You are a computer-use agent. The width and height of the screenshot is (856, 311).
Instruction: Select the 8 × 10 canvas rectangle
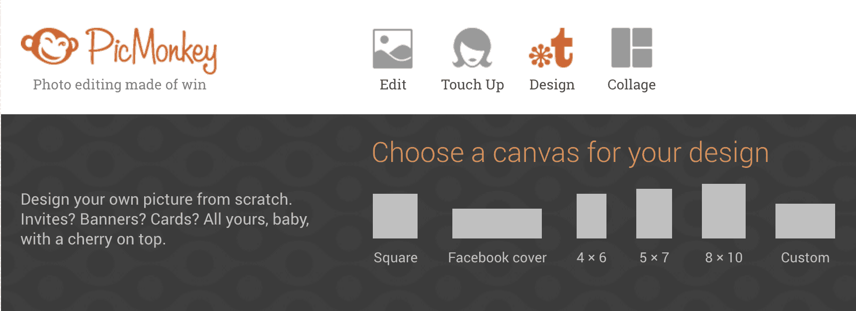(724, 211)
